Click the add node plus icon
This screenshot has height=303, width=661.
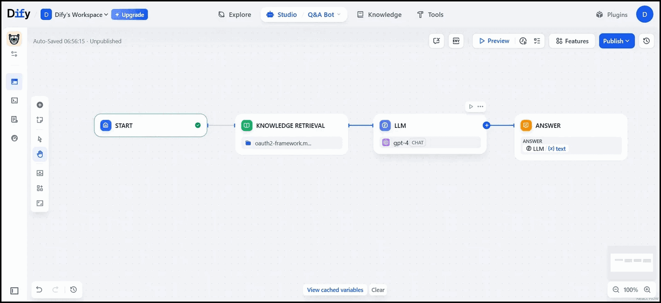tap(40, 105)
